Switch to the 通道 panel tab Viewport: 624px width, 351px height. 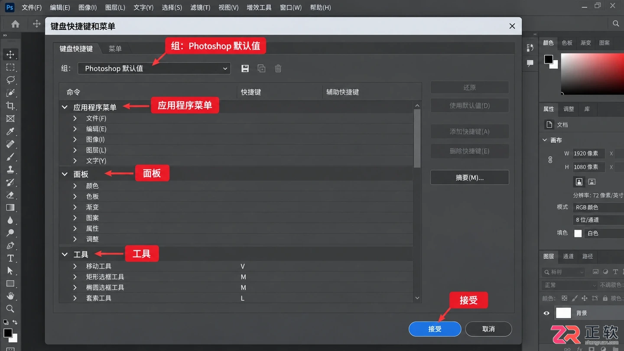[568, 256]
